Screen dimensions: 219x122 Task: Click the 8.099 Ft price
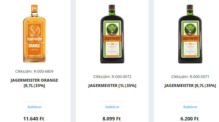(112, 119)
